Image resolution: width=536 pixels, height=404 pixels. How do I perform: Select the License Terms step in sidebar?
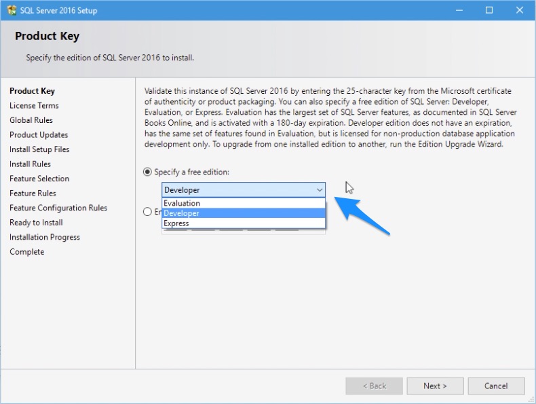pyautogui.click(x=34, y=106)
